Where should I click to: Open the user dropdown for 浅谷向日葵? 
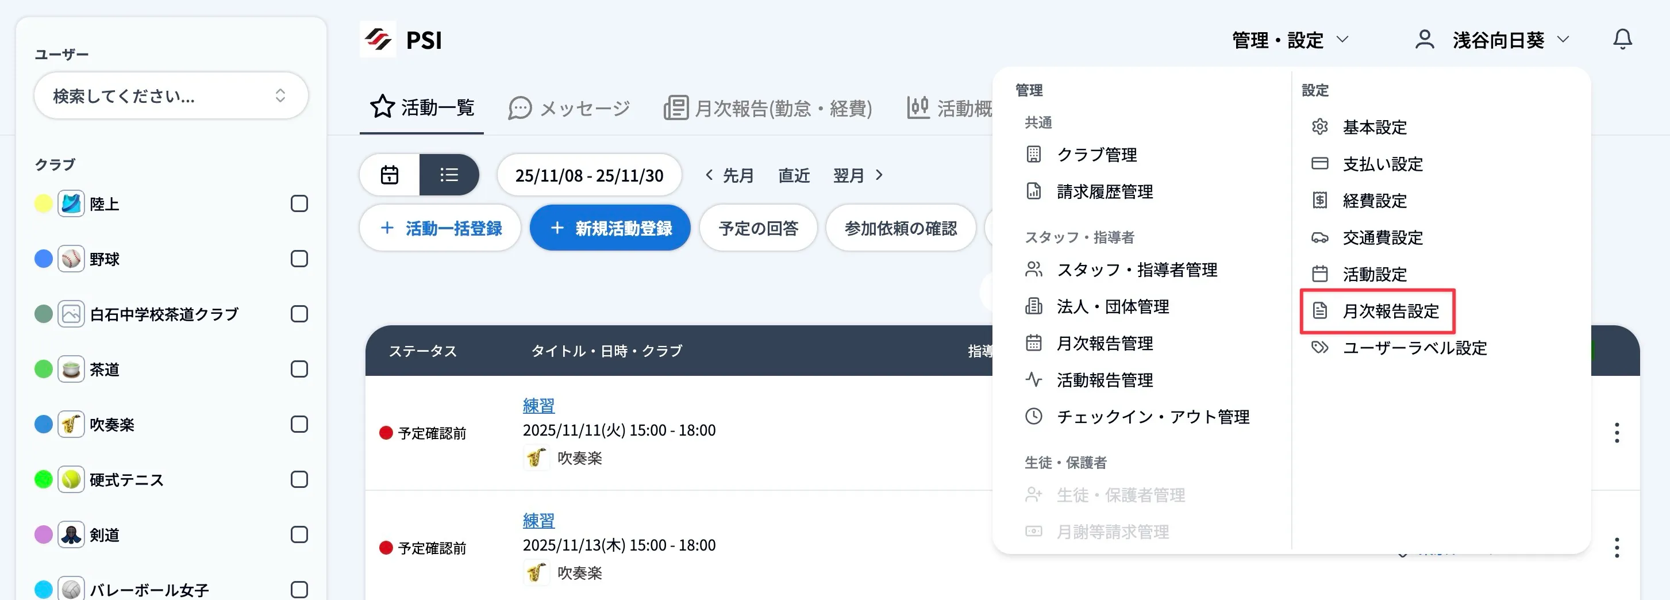1503,39
